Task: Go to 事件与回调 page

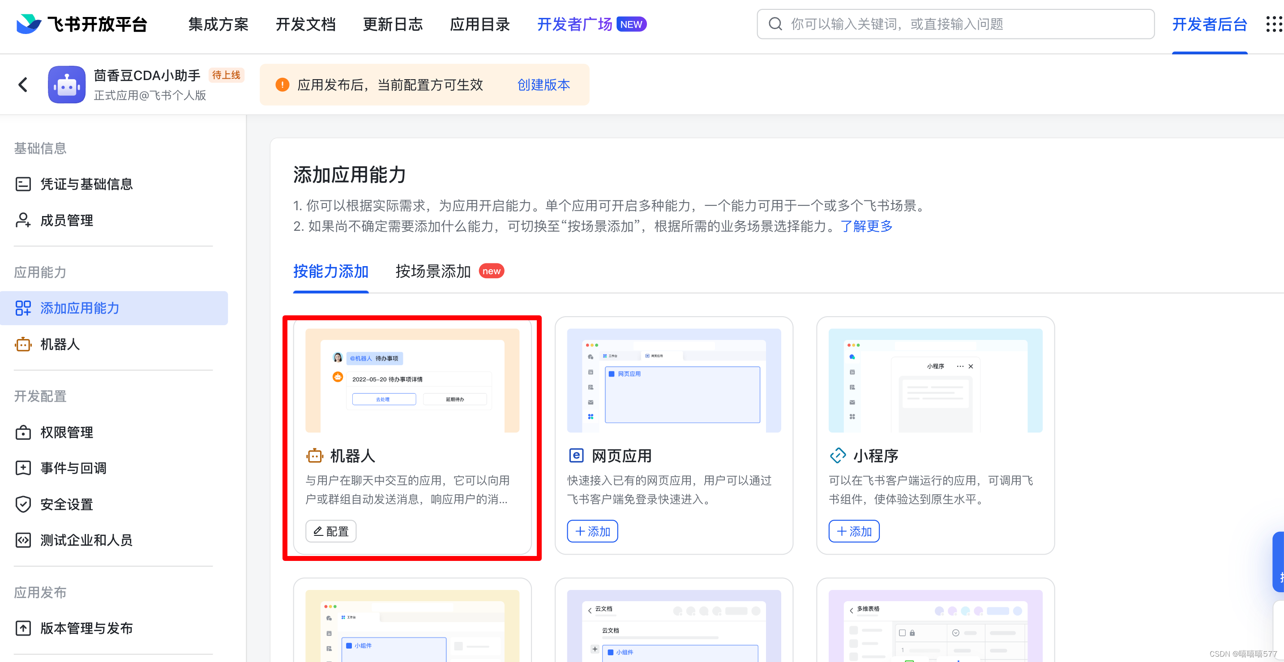Action: coord(73,468)
